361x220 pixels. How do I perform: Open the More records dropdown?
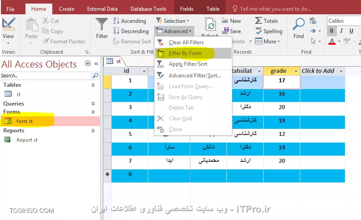point(268,42)
